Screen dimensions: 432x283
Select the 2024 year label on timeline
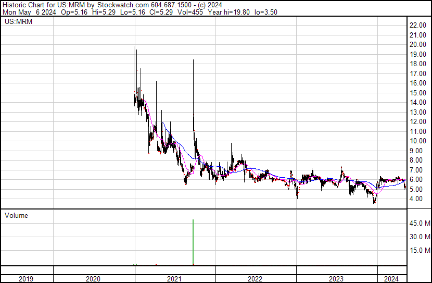[x=391, y=279]
